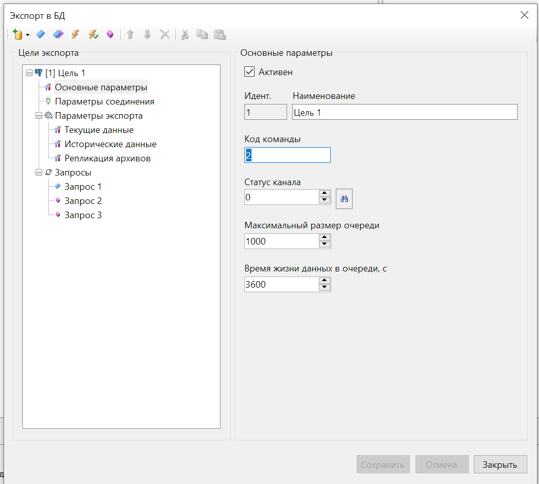
Task: Open Запрос 2 in the tree
Action: [83, 201]
